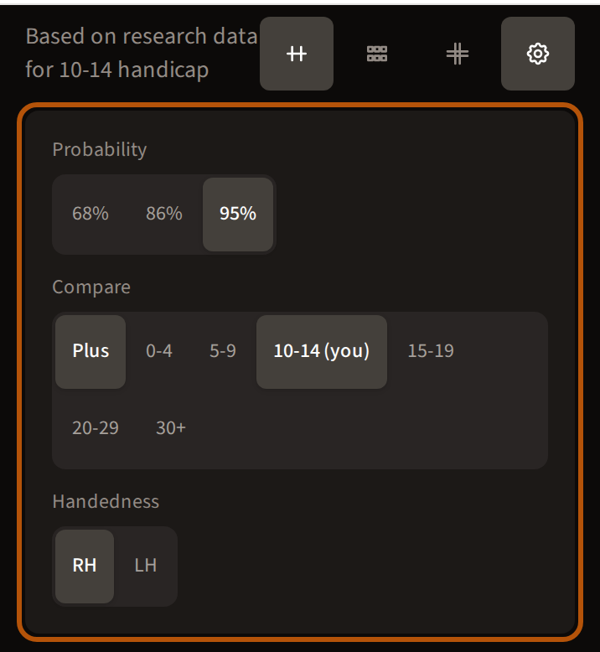
Task: Set probability to 86%
Action: [x=163, y=215]
